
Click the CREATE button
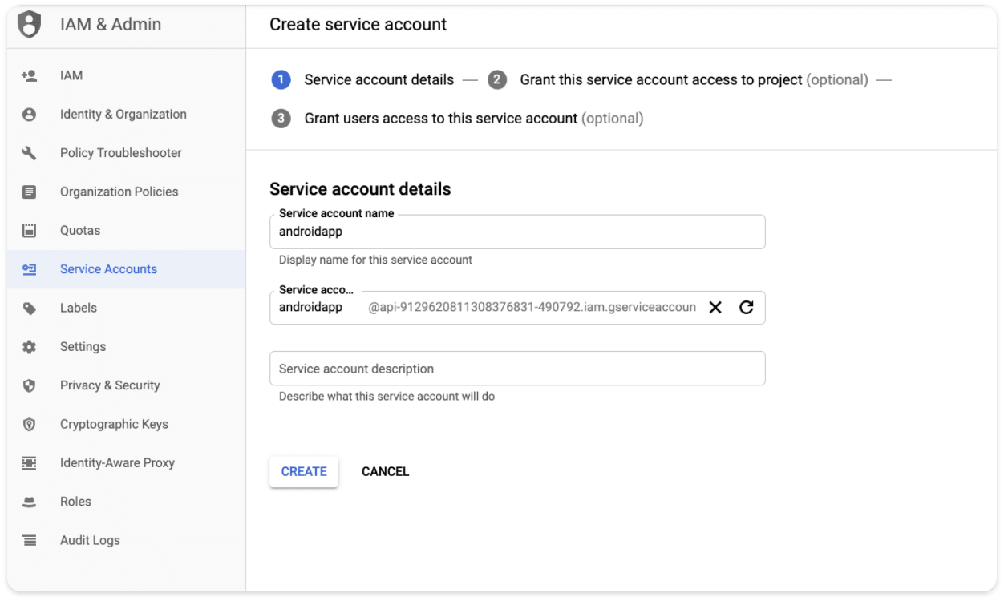304,472
